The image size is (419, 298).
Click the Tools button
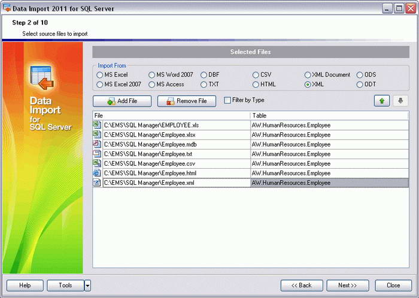65,285
